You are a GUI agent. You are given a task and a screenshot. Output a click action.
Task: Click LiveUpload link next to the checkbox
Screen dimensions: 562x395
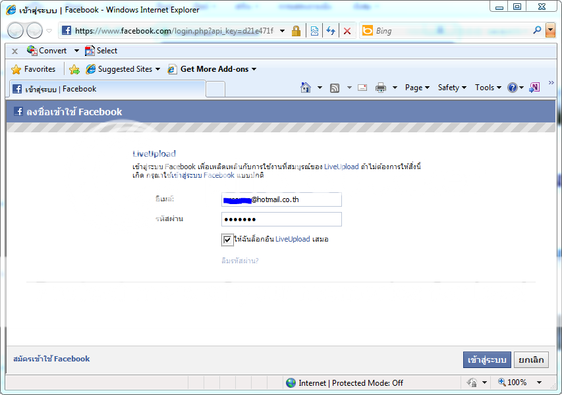(x=293, y=239)
